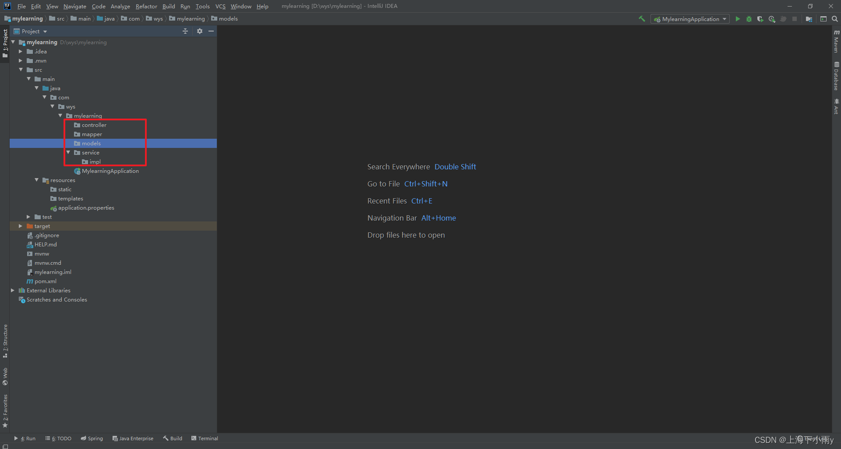Toggle the Maven tool window on the right stripe
This screenshot has height=449, width=841.
[x=836, y=41]
